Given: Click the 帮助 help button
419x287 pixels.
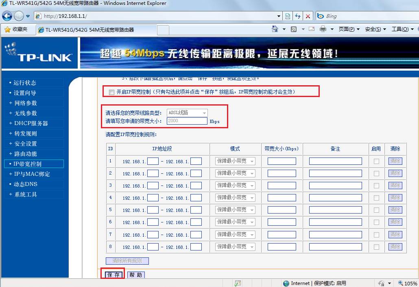Looking at the screenshot, I should 136,275.
